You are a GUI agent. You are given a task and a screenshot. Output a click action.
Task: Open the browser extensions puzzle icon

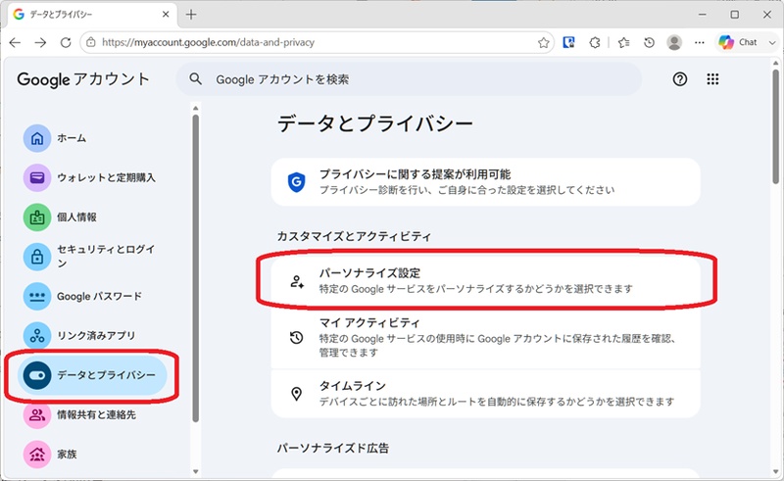595,42
